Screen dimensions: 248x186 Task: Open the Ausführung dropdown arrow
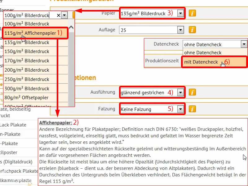coord(180,92)
